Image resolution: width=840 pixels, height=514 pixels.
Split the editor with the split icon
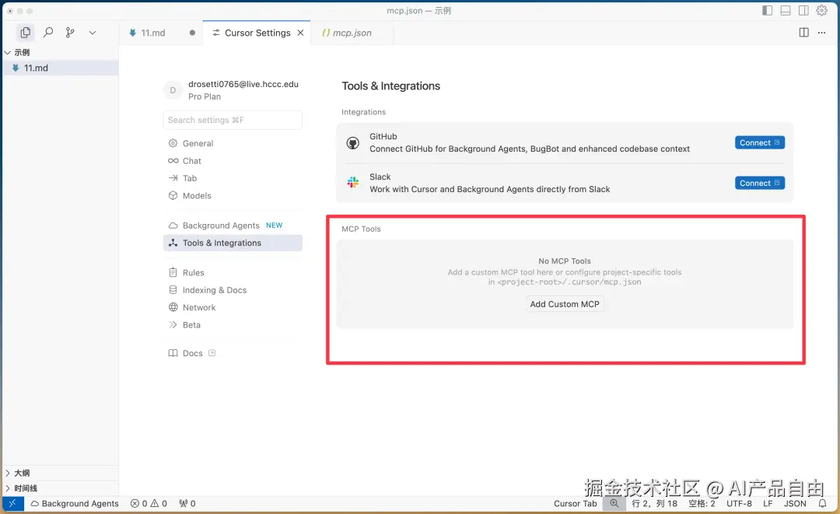pos(803,33)
